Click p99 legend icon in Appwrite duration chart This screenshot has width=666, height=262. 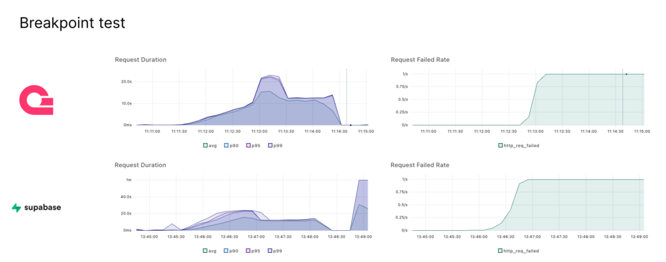[x=270, y=145]
